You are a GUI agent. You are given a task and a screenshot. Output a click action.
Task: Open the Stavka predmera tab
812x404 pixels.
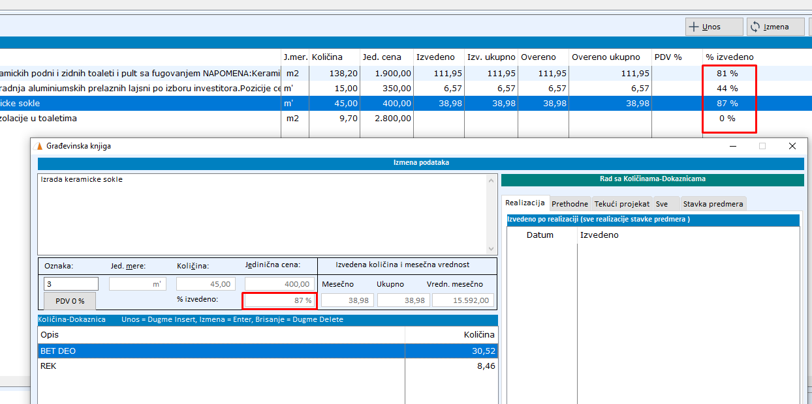[713, 204]
